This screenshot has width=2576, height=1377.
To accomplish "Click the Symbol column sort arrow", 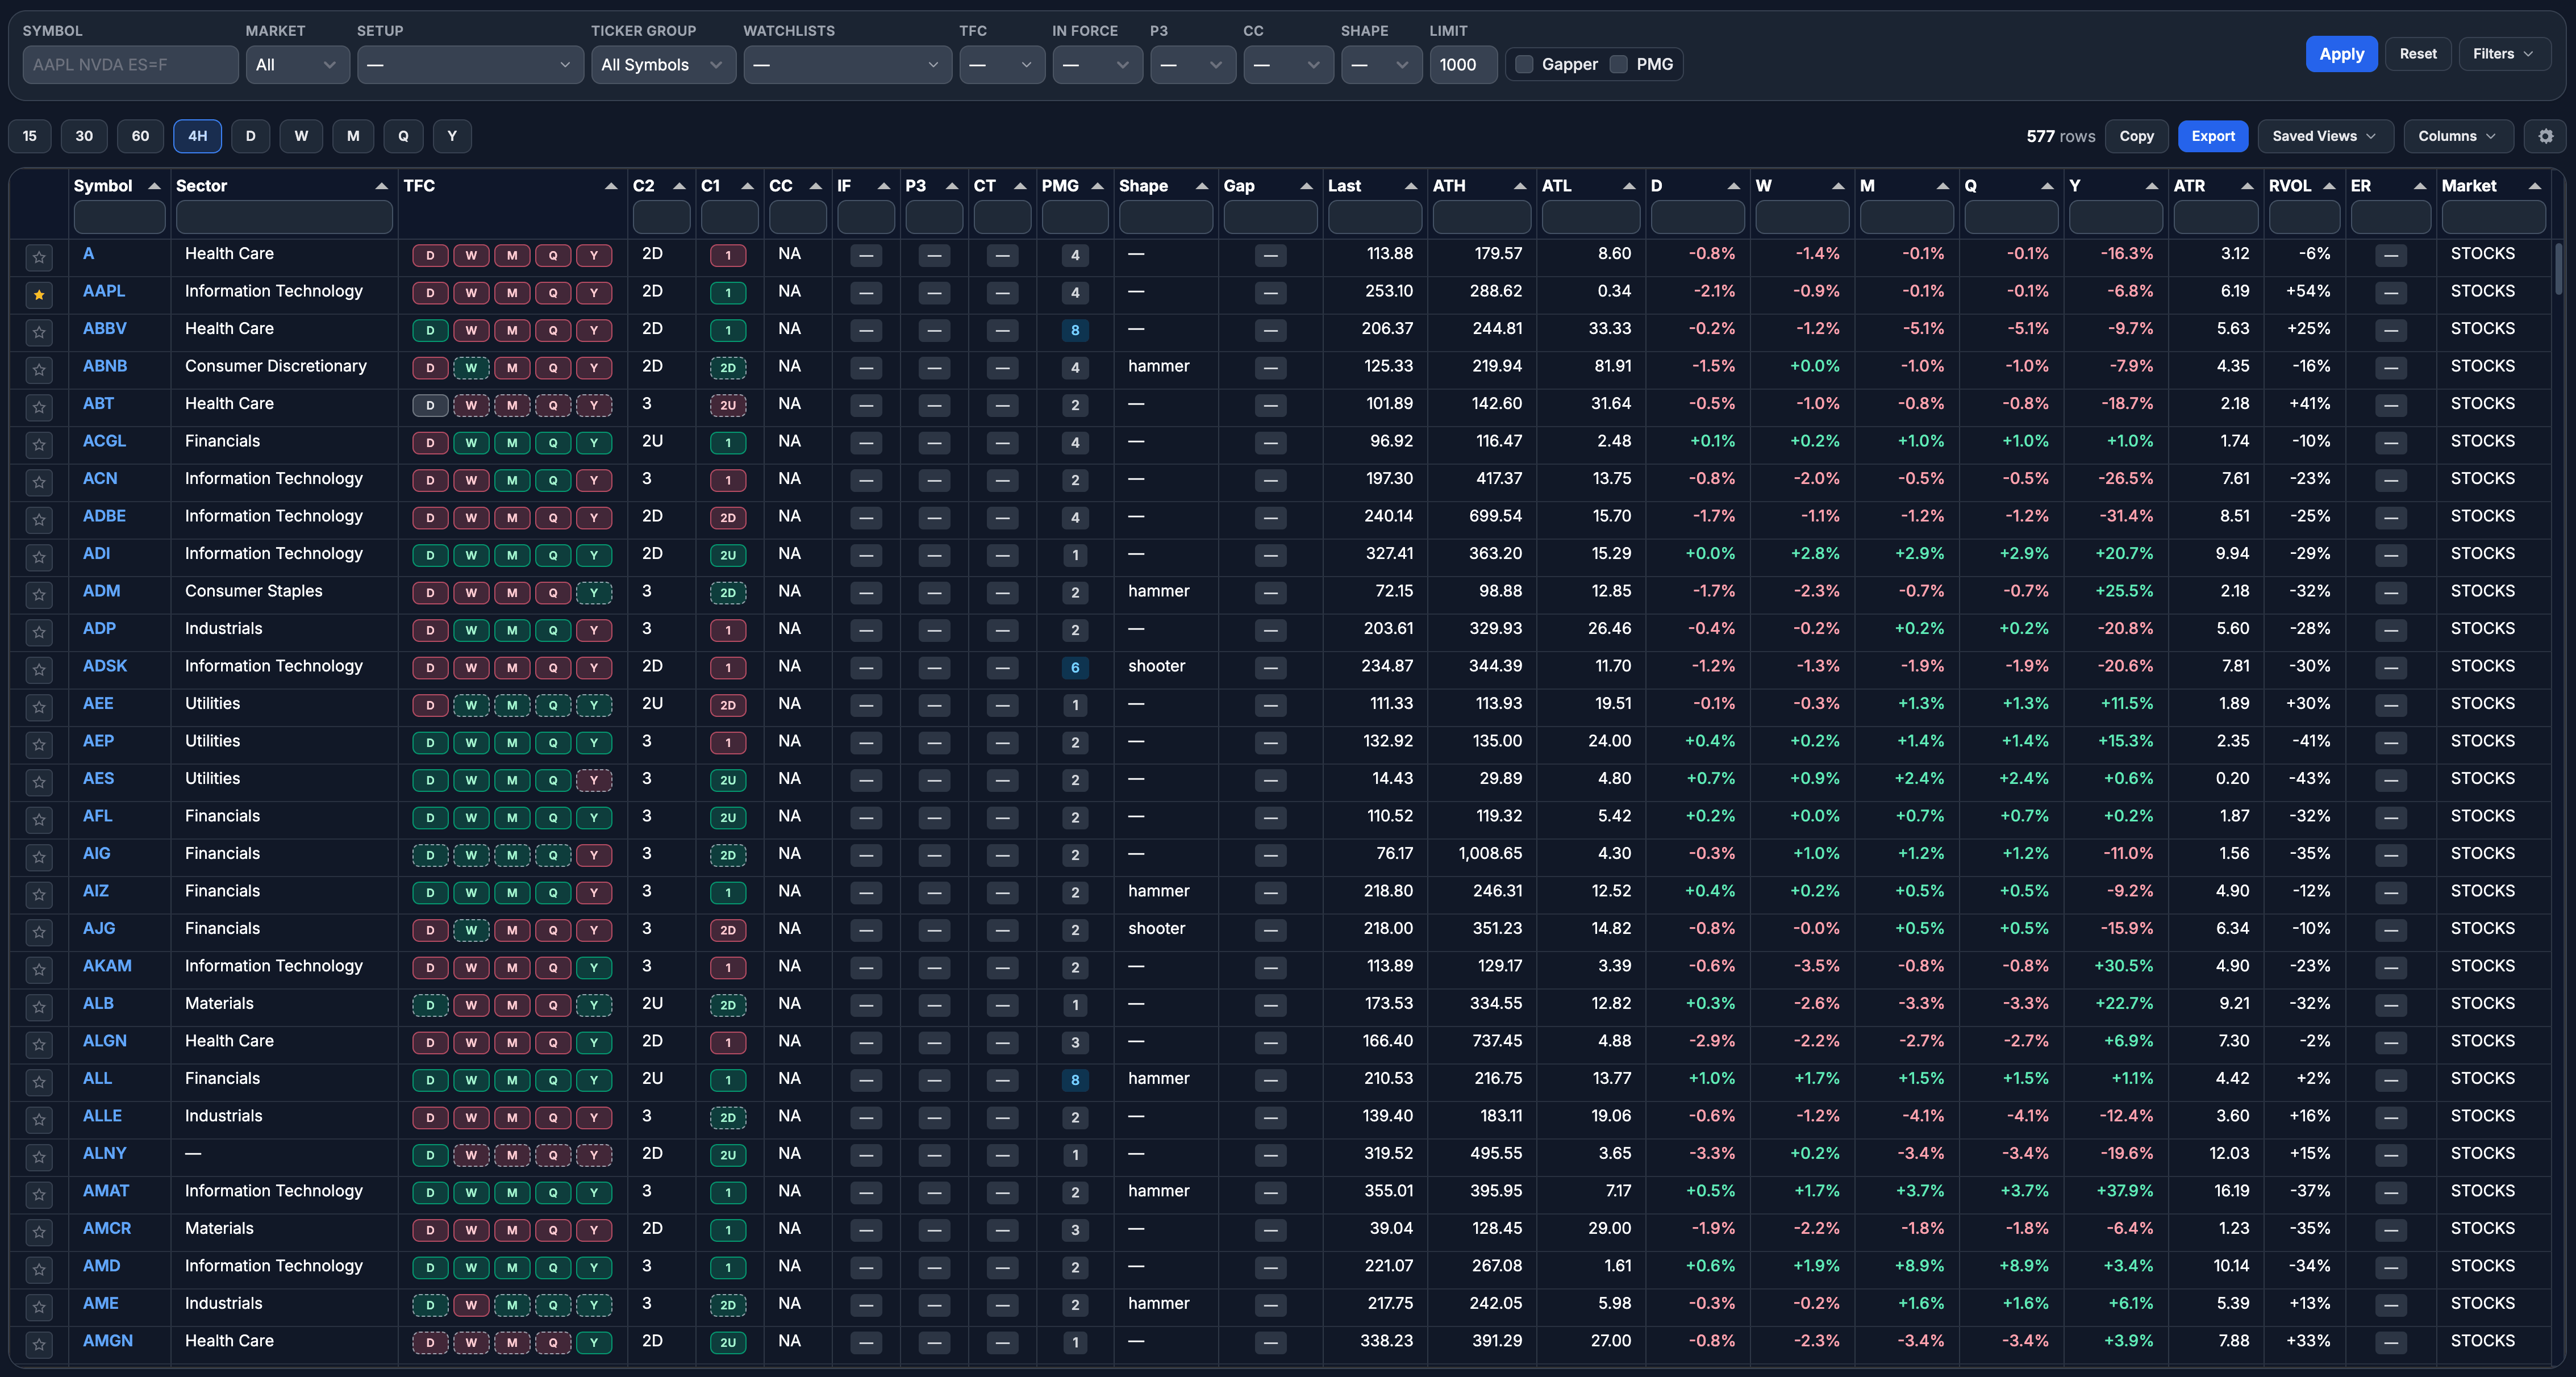I will click(155, 186).
